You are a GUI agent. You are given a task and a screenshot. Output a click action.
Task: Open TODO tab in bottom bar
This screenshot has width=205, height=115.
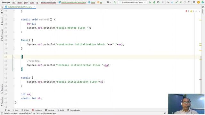coord(25,110)
